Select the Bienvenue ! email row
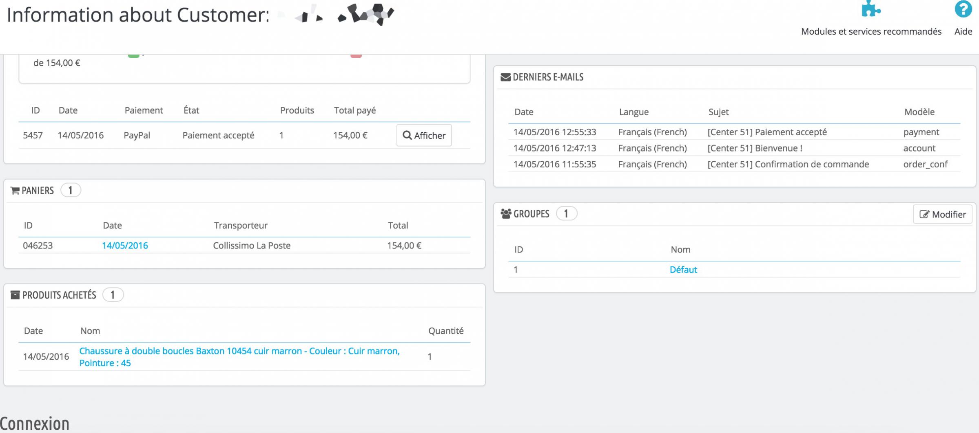This screenshot has height=433, width=979. (734, 148)
